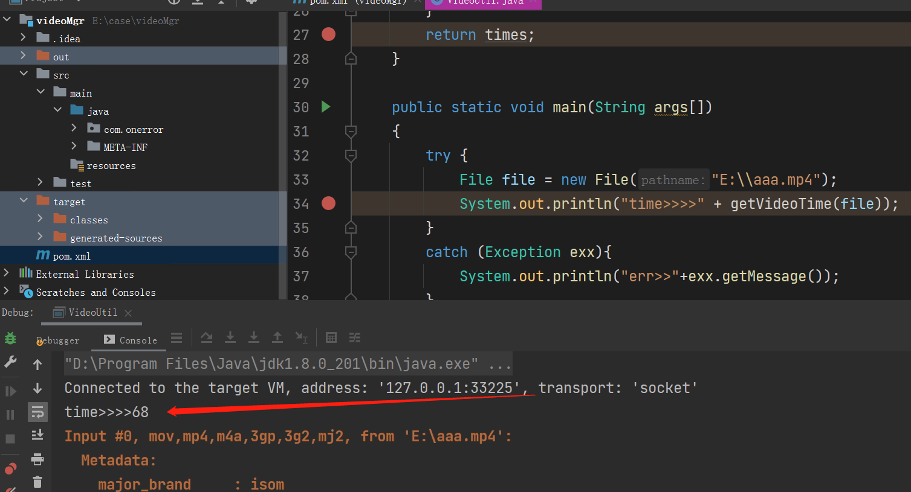
Task: Click the wrench settings icon in debug panel
Action: click(x=10, y=362)
